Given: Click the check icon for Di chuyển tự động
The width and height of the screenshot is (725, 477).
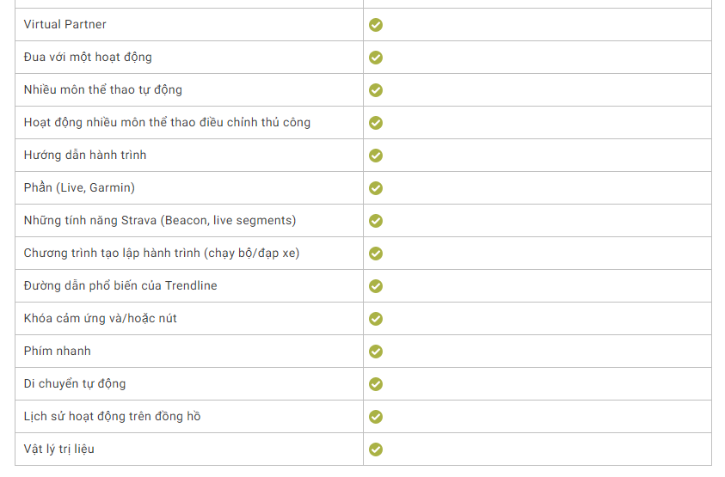Looking at the screenshot, I should [376, 384].
